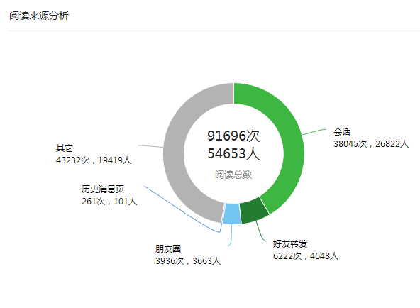Select the 历史消息页 label text

point(103,189)
